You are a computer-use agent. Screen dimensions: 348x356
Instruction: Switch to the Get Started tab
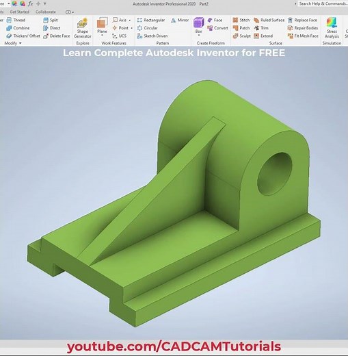[x=20, y=12]
